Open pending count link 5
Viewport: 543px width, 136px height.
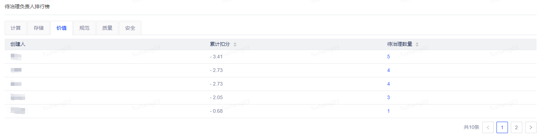click(388, 57)
